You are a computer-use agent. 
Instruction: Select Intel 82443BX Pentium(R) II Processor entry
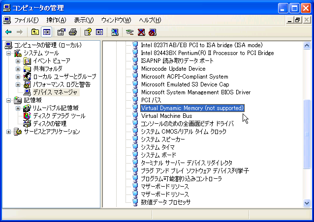(x=207, y=53)
